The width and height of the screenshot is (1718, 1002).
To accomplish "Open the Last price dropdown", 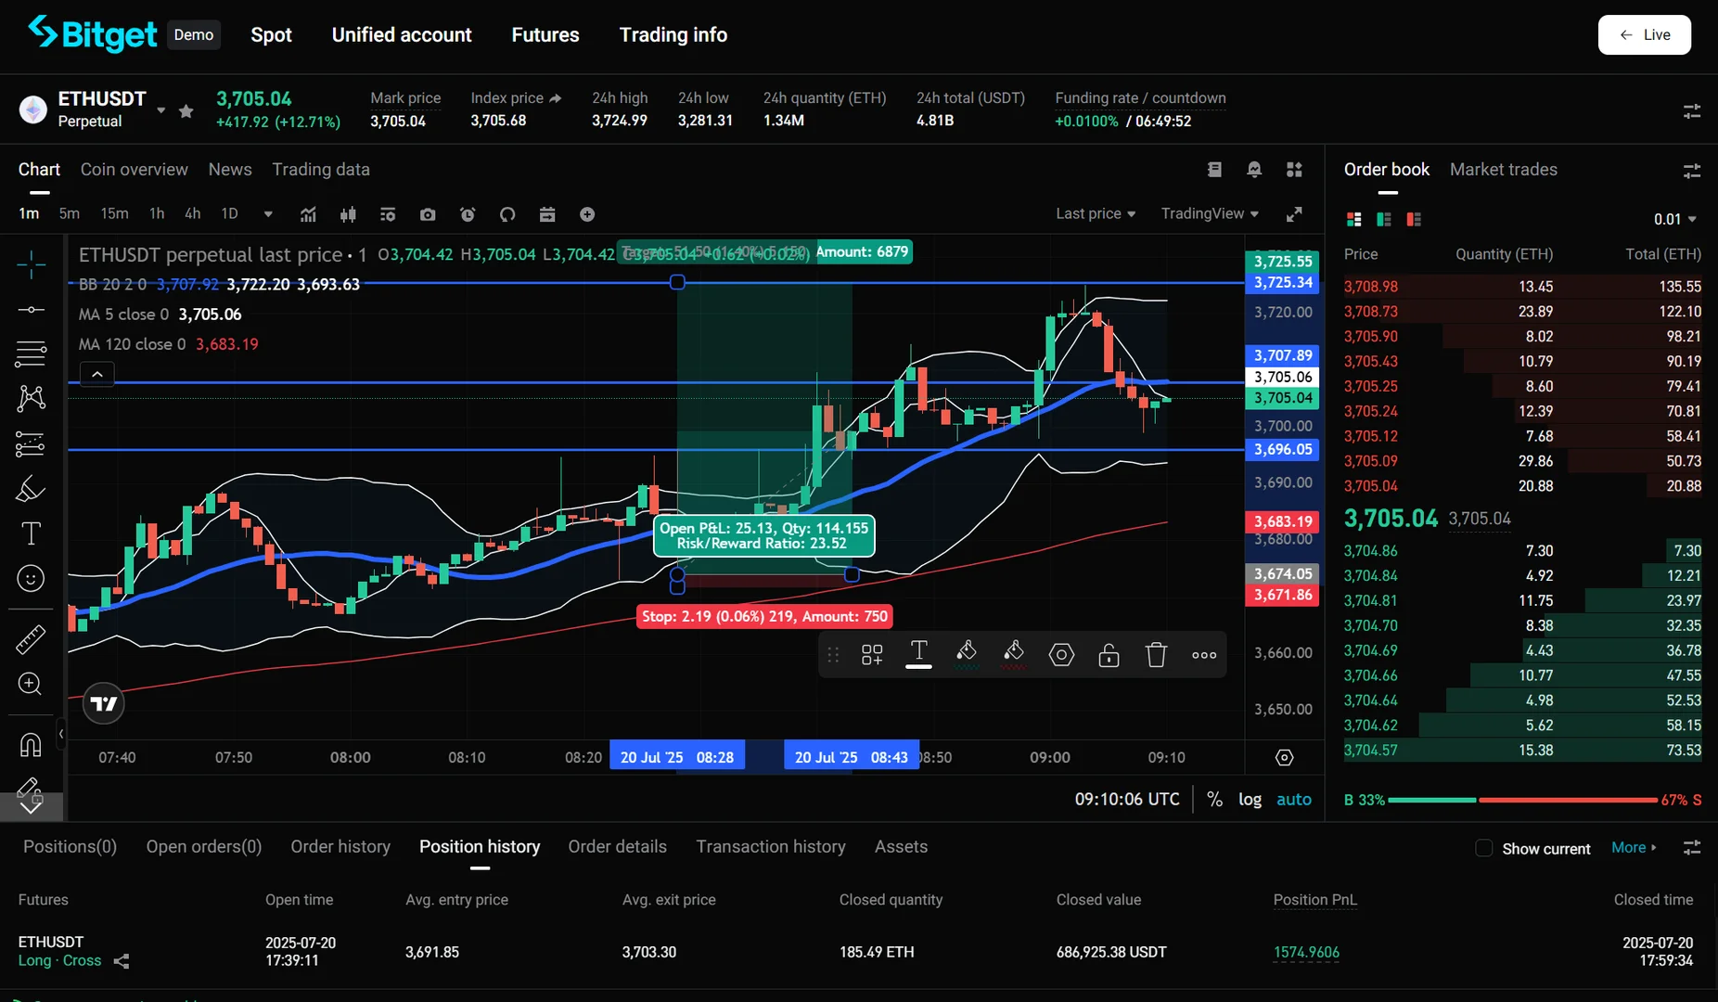I will pyautogui.click(x=1095, y=213).
